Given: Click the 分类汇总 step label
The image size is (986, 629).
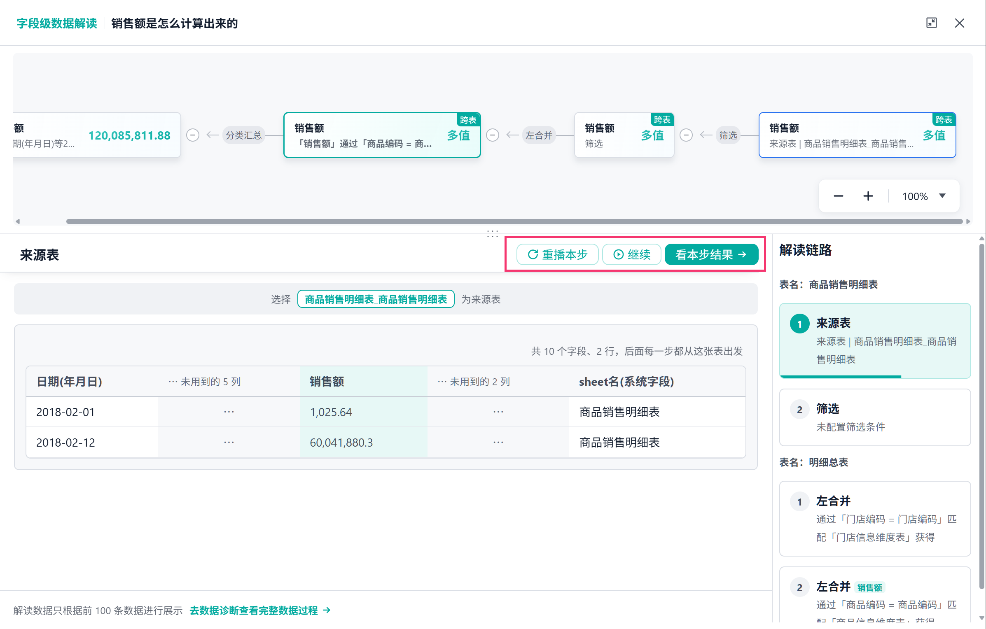Looking at the screenshot, I should (x=243, y=135).
